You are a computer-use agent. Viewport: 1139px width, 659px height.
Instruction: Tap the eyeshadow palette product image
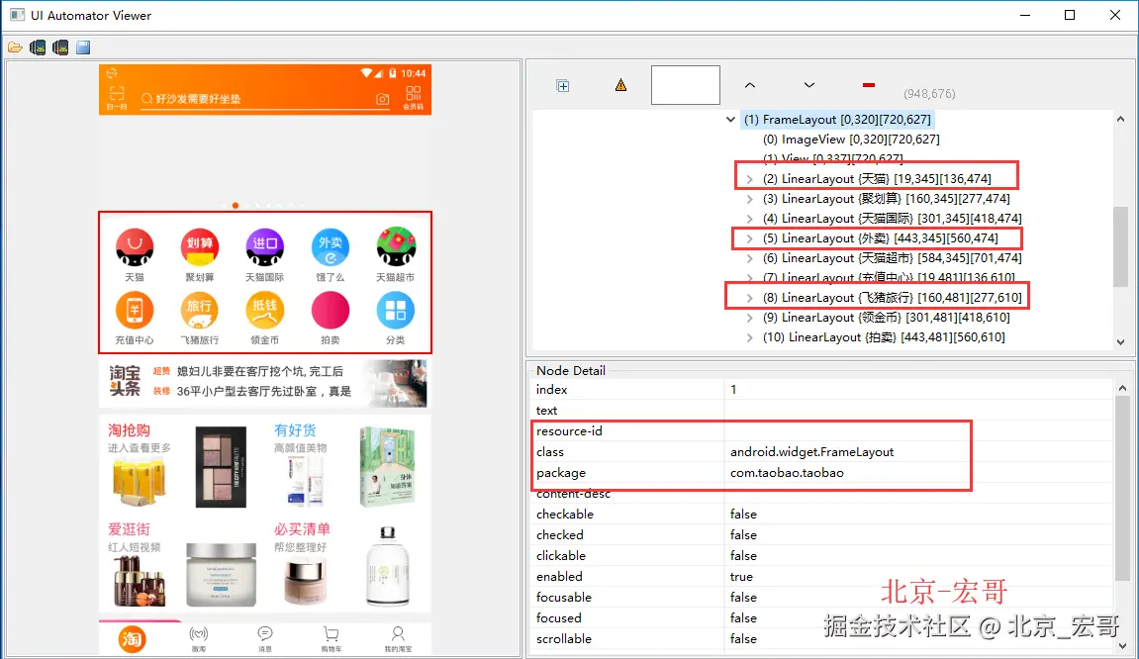pyautogui.click(x=221, y=467)
